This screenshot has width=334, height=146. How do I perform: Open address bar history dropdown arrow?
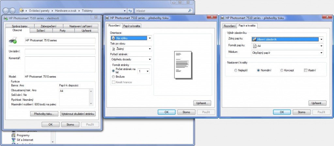point(125,11)
